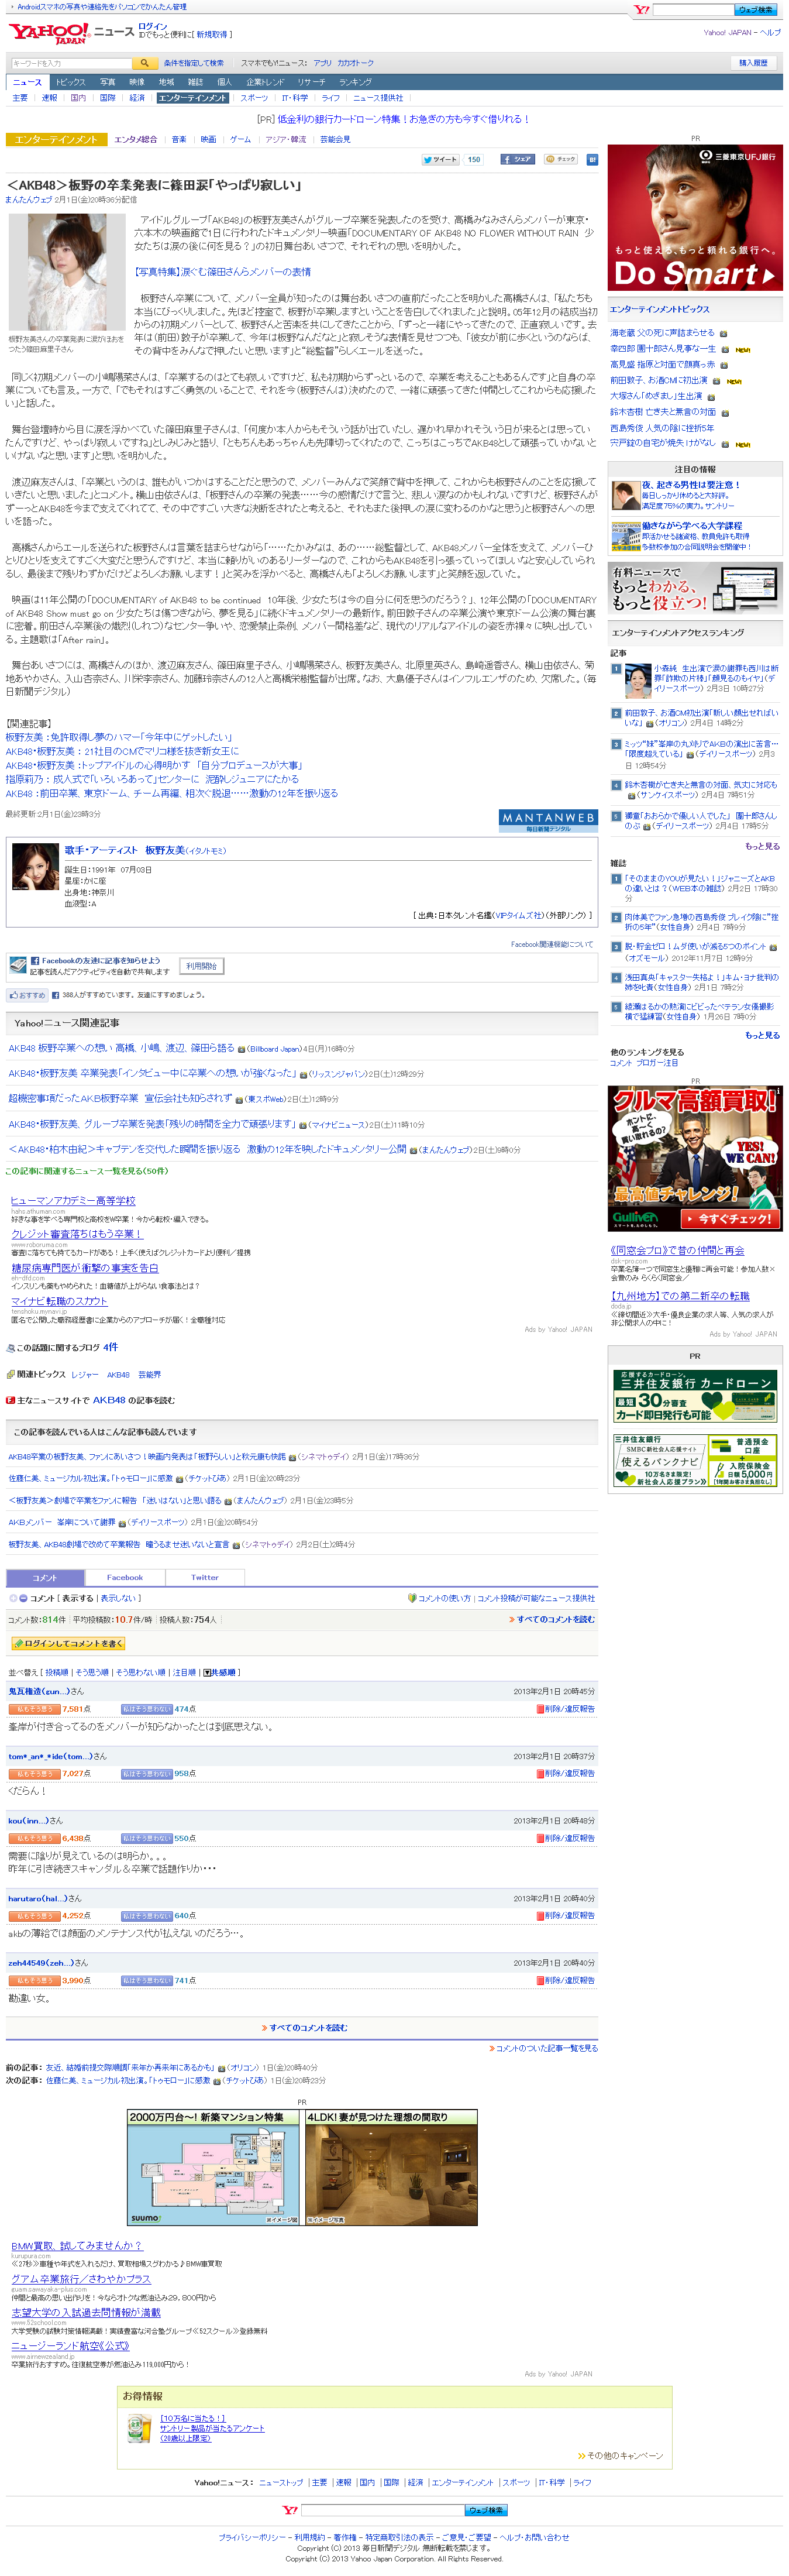Open the ヘルプ link in the top right
789x2576 pixels.
[770, 32]
